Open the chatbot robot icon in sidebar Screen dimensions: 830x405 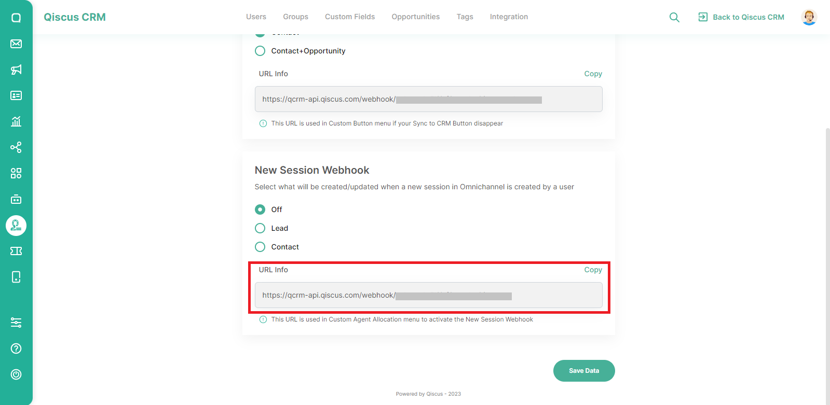(16, 199)
